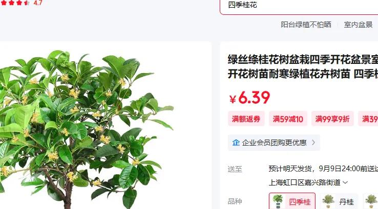Click the 满额返券 coupon tag
This screenshot has height=209, width=378.
point(246,119)
